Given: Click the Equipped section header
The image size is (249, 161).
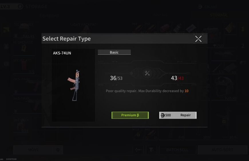Looking at the screenshot, I should tap(50, 15).
